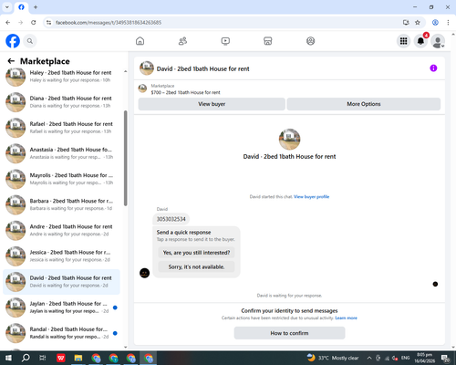
Task: Open the Chrome profile icon
Action: point(435,23)
